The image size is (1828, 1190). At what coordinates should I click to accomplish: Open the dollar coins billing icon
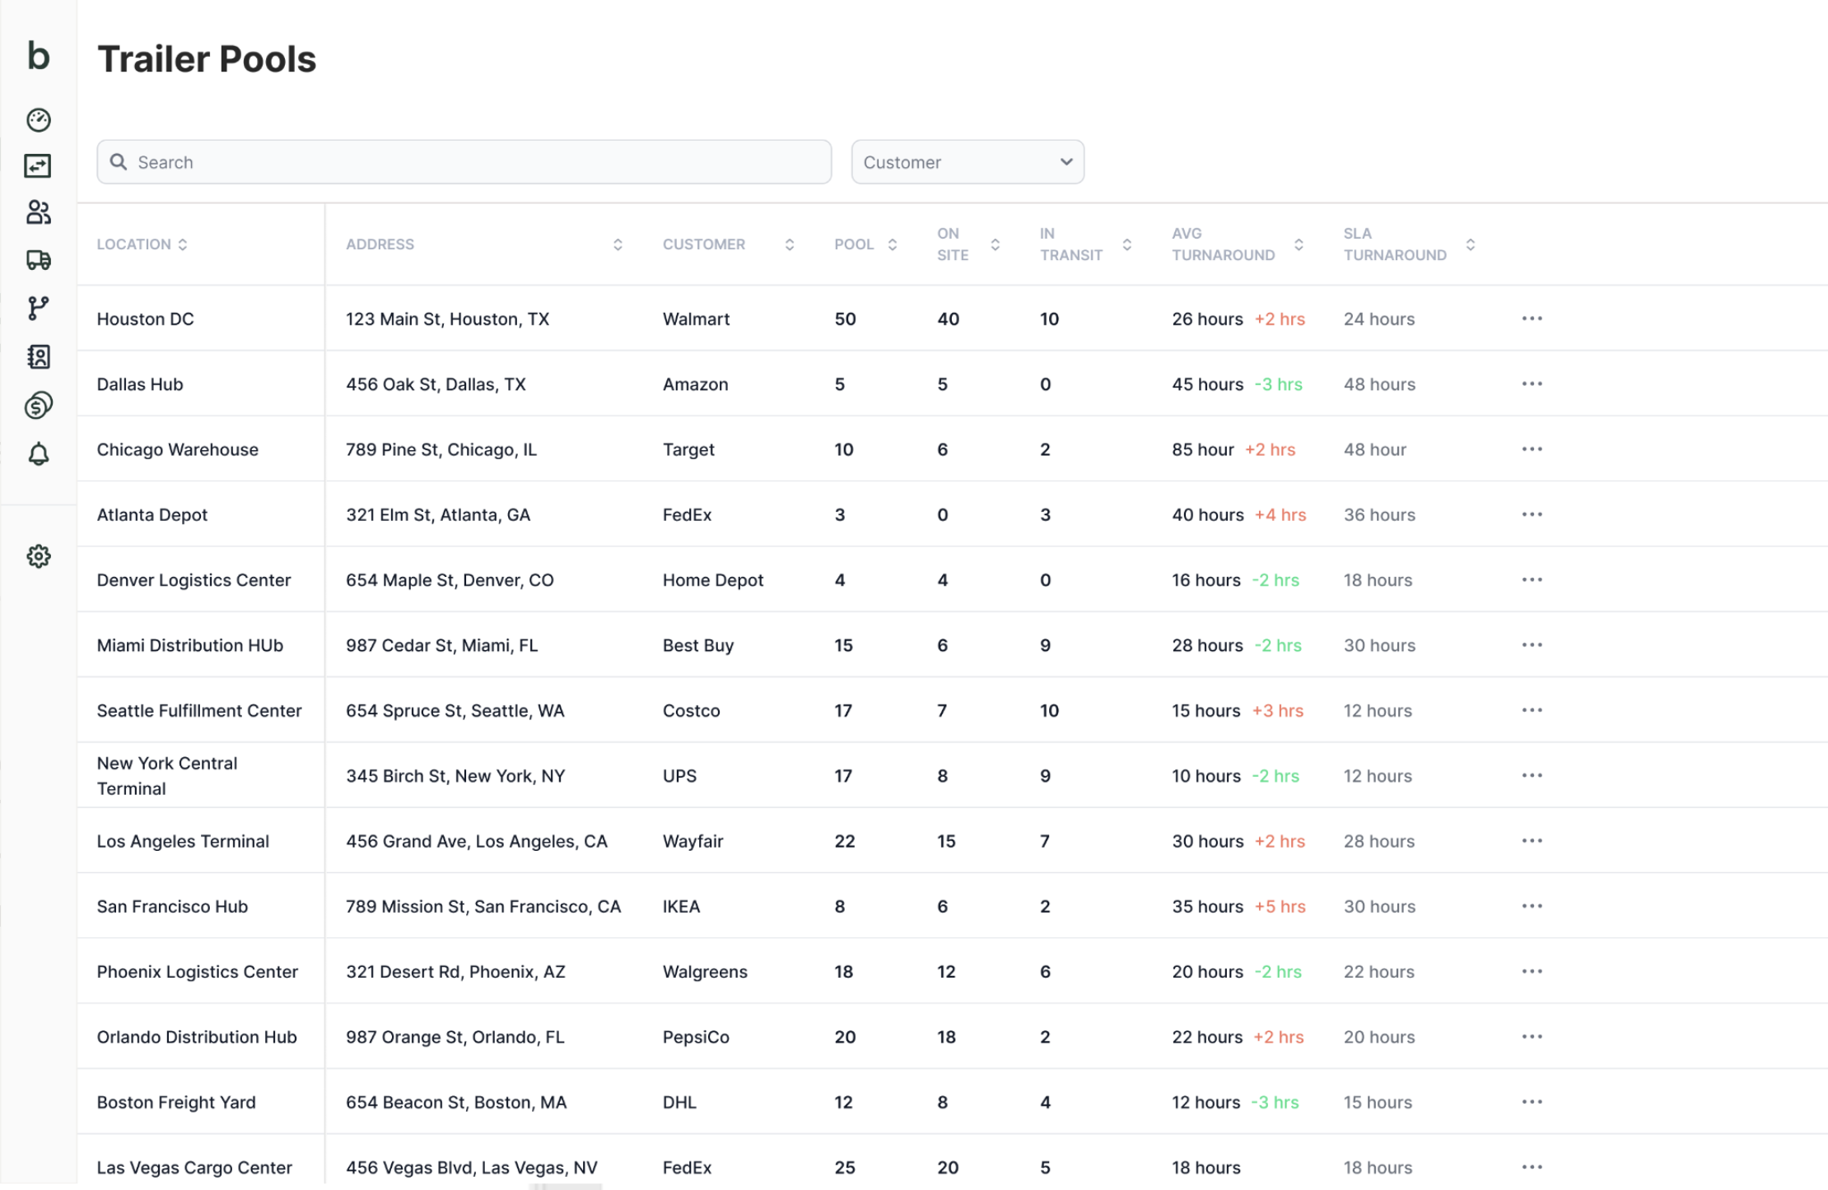coord(39,405)
